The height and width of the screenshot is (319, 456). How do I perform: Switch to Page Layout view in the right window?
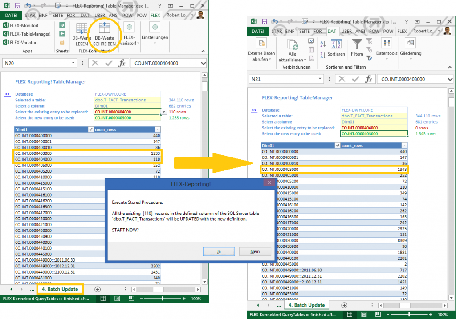pos(363,315)
